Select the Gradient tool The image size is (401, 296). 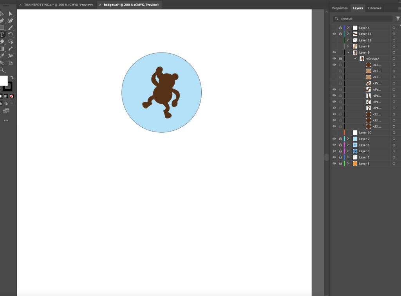coord(2,49)
